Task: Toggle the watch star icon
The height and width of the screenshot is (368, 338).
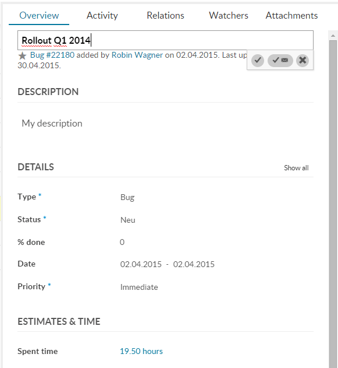Action: coord(22,56)
